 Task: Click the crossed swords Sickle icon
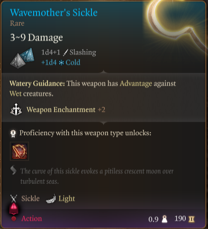pos(14,198)
